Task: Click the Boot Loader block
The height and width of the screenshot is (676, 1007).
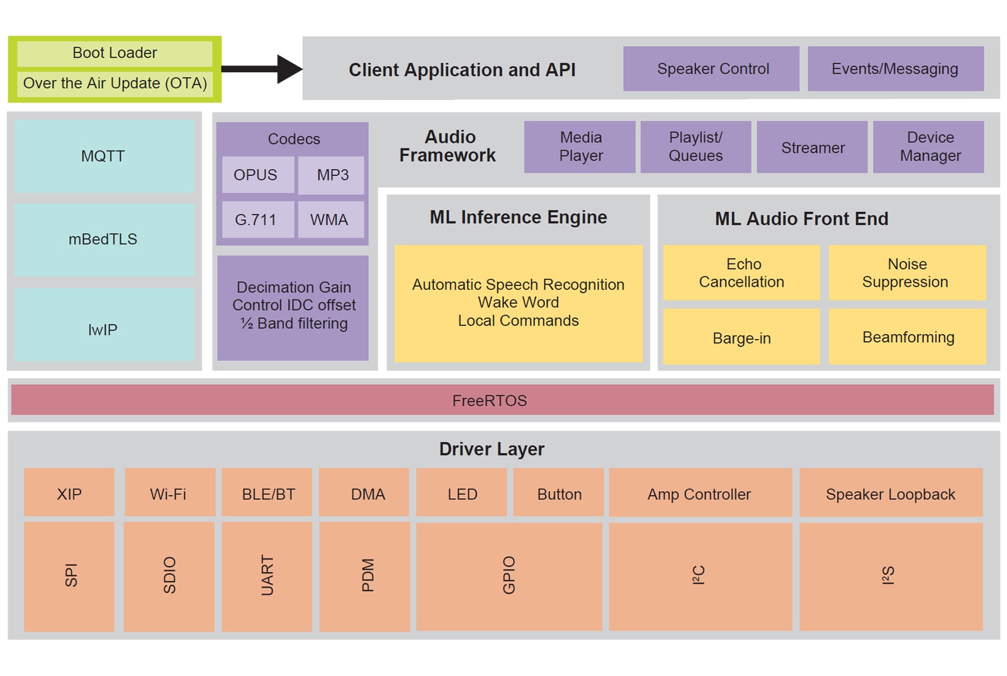Action: (115, 53)
